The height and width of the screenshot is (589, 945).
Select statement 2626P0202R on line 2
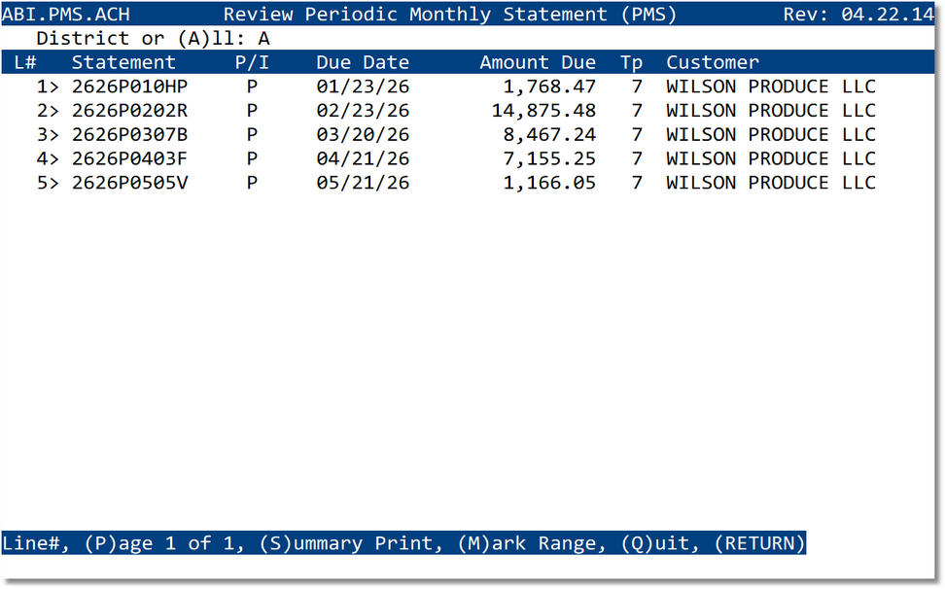pyautogui.click(x=129, y=111)
